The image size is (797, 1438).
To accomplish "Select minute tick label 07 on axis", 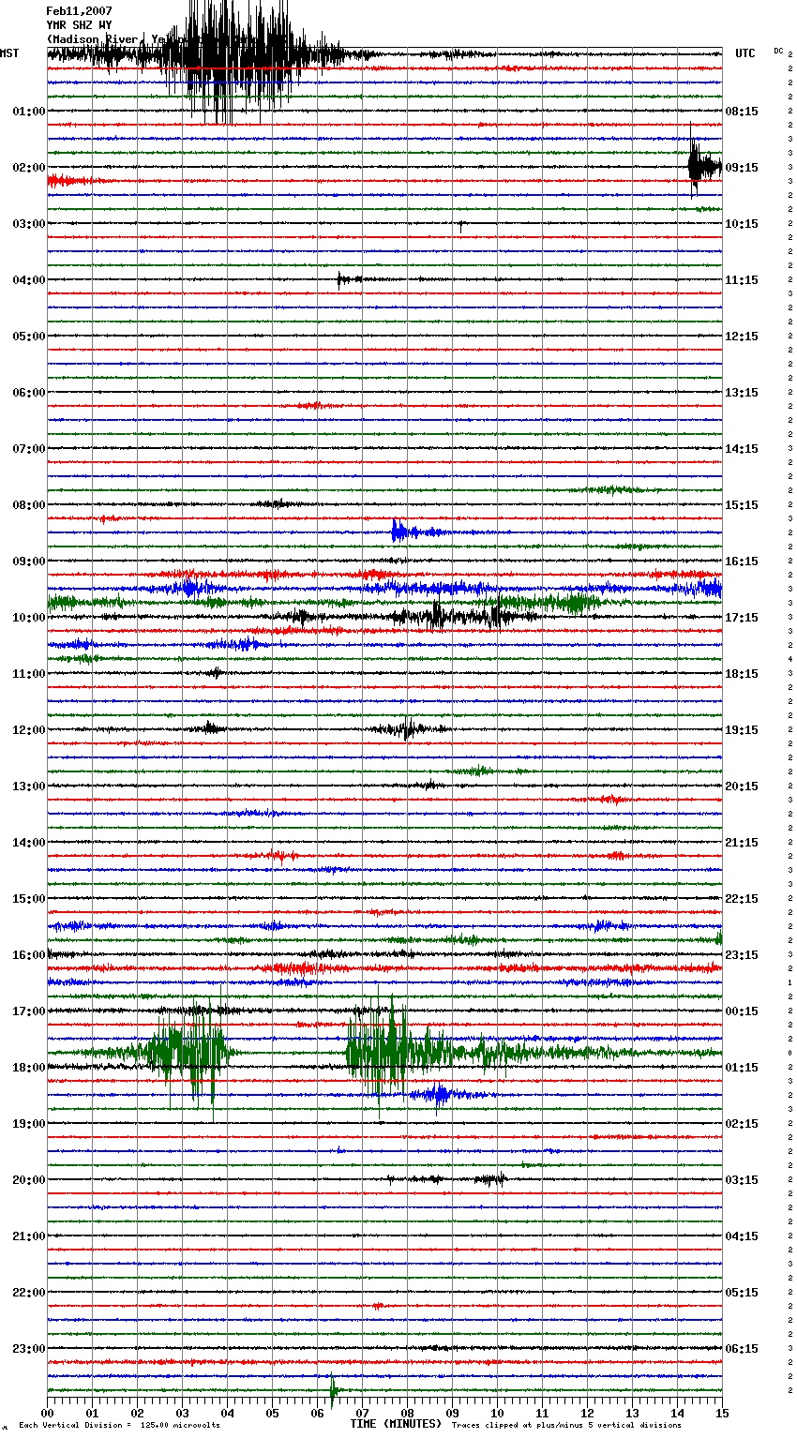I will coord(362,1413).
